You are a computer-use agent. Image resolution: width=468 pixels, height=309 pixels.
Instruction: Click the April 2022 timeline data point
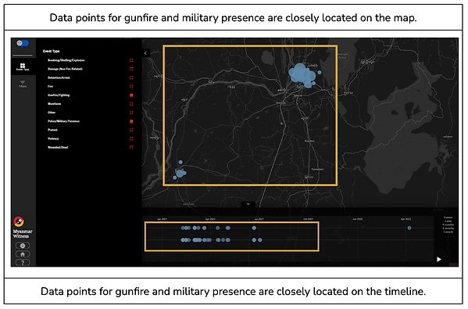pyautogui.click(x=409, y=228)
